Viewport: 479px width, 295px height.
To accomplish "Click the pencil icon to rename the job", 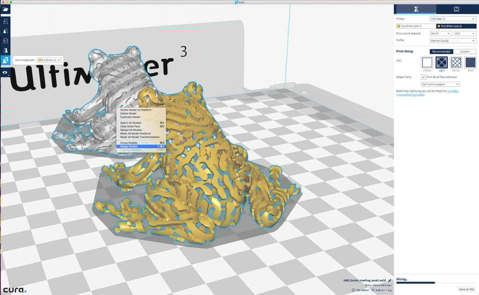I will (390, 280).
